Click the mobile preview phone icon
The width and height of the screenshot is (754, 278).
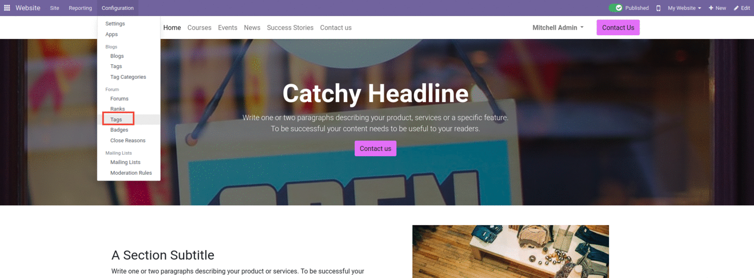tap(658, 8)
